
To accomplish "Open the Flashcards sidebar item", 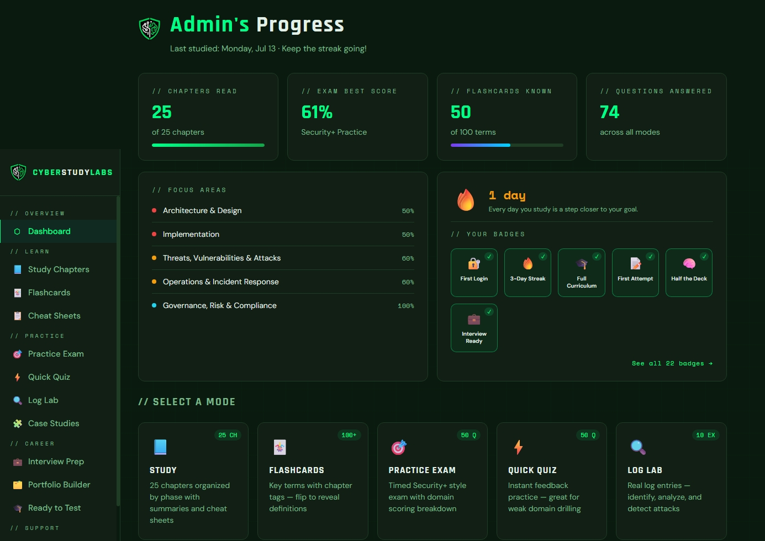I will (x=58, y=293).
